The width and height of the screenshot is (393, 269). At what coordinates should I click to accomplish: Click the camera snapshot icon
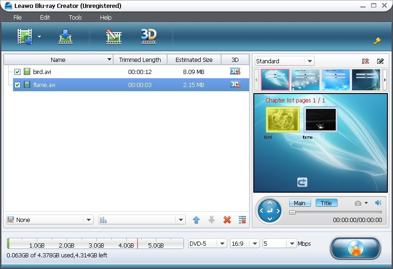(x=358, y=203)
